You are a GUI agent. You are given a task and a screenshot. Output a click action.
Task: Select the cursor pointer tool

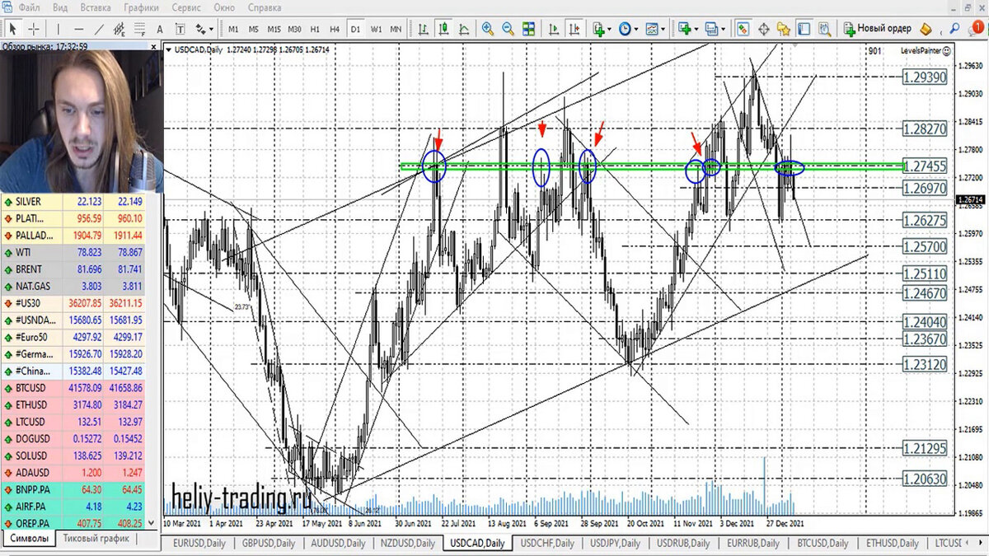pos(12,29)
